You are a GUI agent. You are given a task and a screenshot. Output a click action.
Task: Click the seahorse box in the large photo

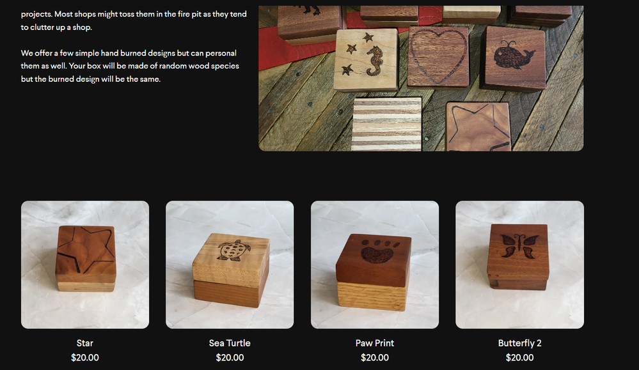(365, 60)
